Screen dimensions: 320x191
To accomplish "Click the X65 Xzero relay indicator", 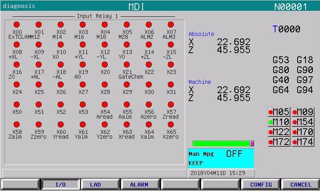I will pyautogui.click(x=171, y=125).
